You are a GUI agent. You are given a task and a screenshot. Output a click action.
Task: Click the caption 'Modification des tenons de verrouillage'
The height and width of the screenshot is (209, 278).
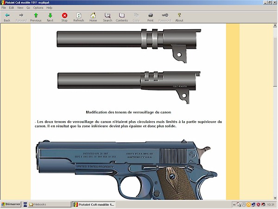[x=128, y=112]
